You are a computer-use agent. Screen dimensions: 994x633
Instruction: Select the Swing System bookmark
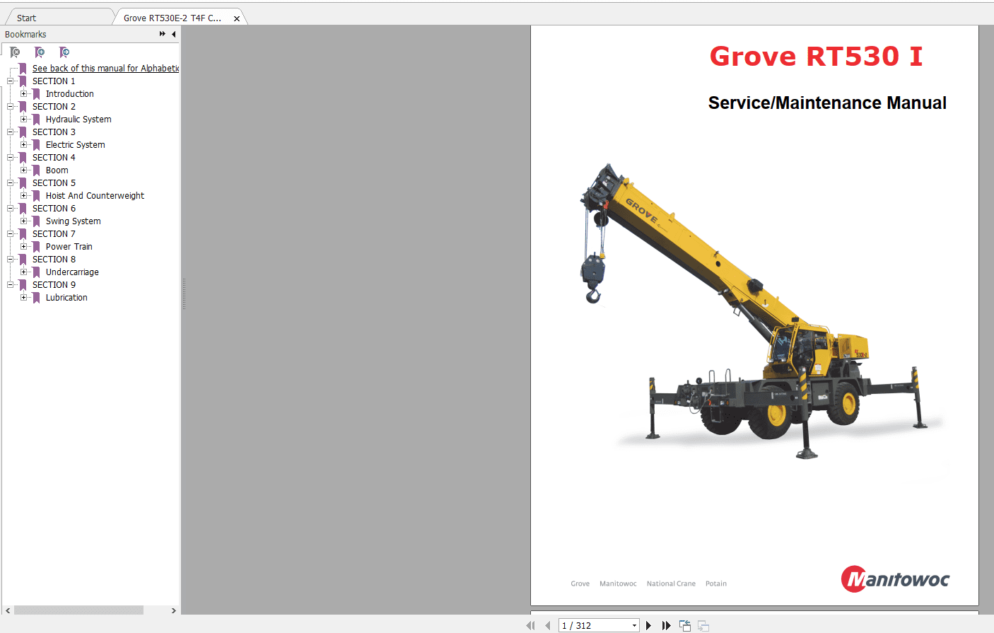click(x=73, y=221)
